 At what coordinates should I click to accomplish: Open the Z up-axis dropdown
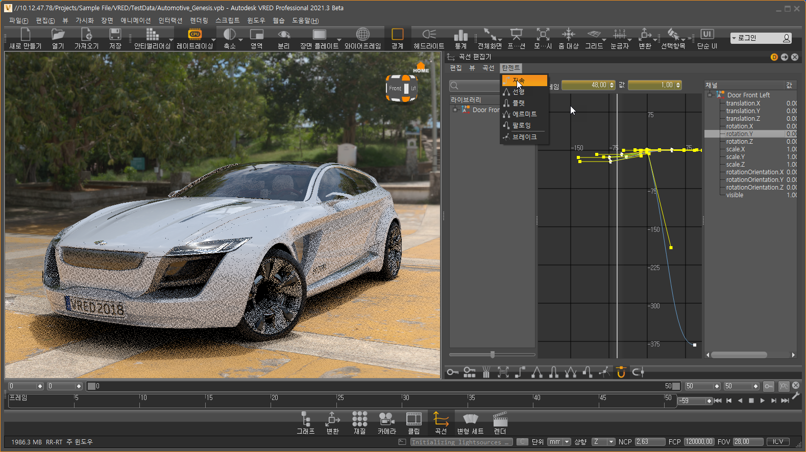[603, 442]
